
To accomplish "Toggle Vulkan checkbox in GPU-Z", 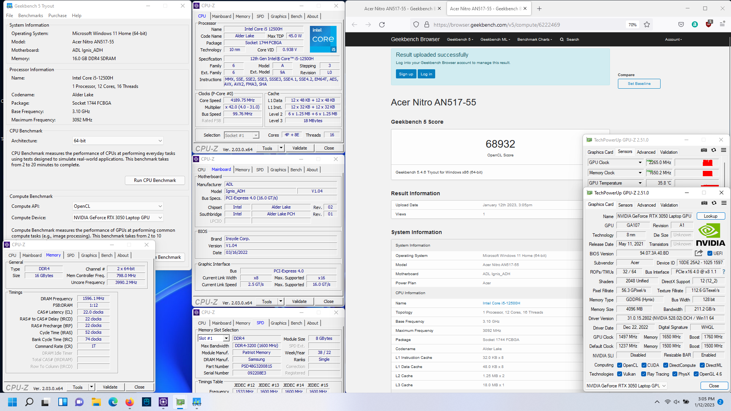I will [x=619, y=374].
